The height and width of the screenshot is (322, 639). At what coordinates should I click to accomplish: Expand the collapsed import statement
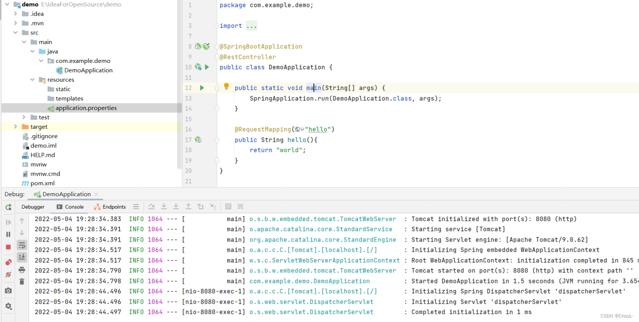[251, 26]
